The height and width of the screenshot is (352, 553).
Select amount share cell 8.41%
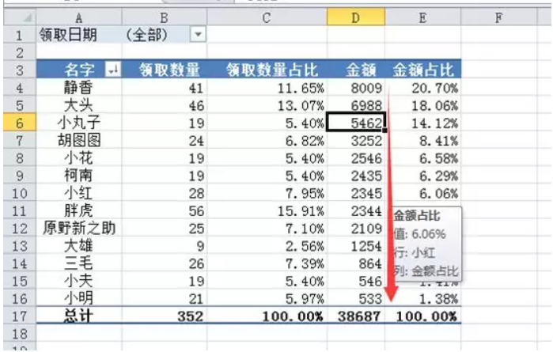pyautogui.click(x=423, y=140)
